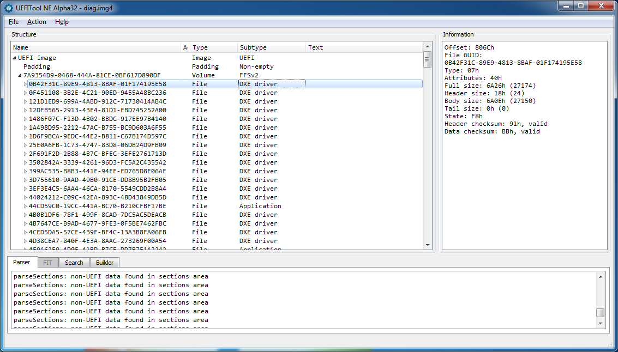Click the 'Non-empty' subtype cell
618x352 pixels.
click(256, 66)
